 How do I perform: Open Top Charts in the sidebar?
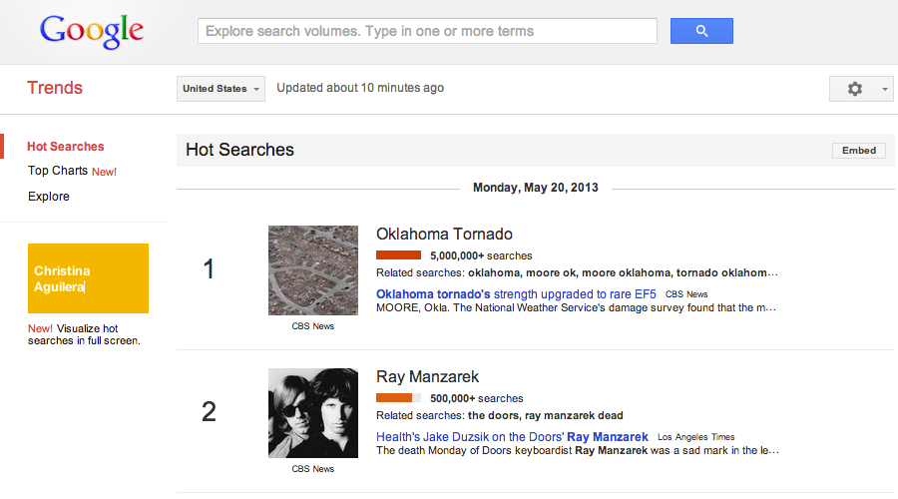58,171
